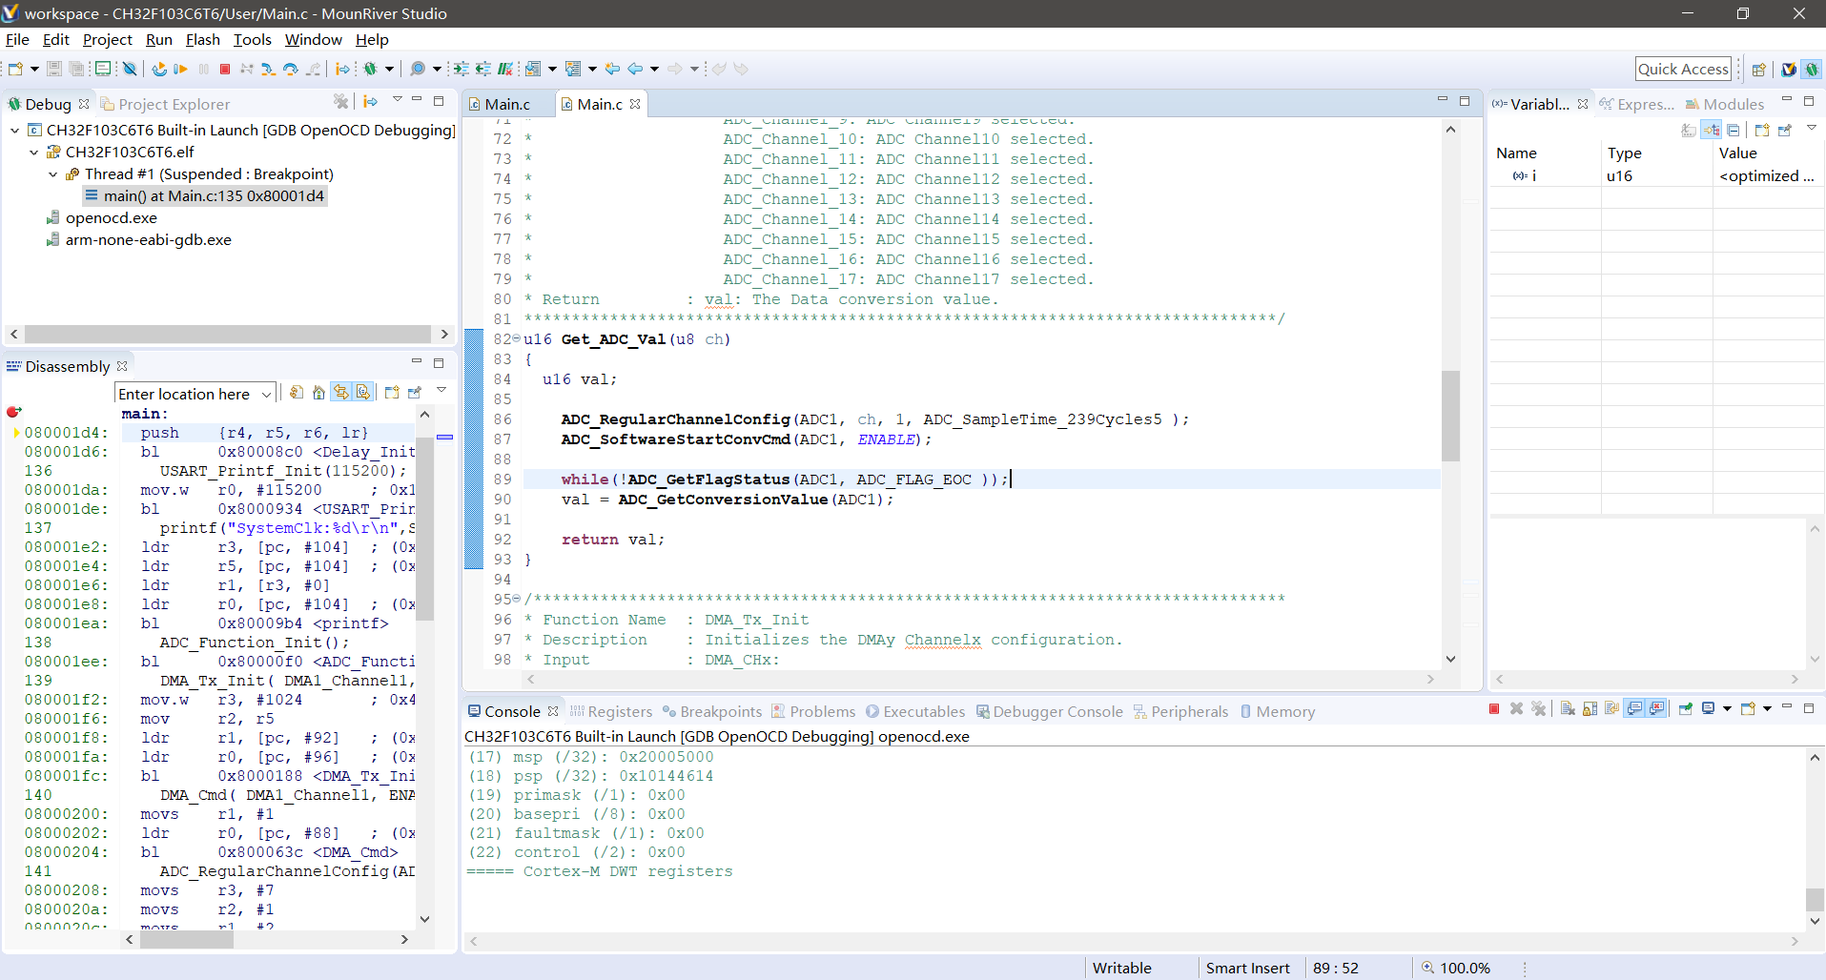Click the Quick Access button
Viewport: 1826px width, 980px height.
(x=1683, y=68)
